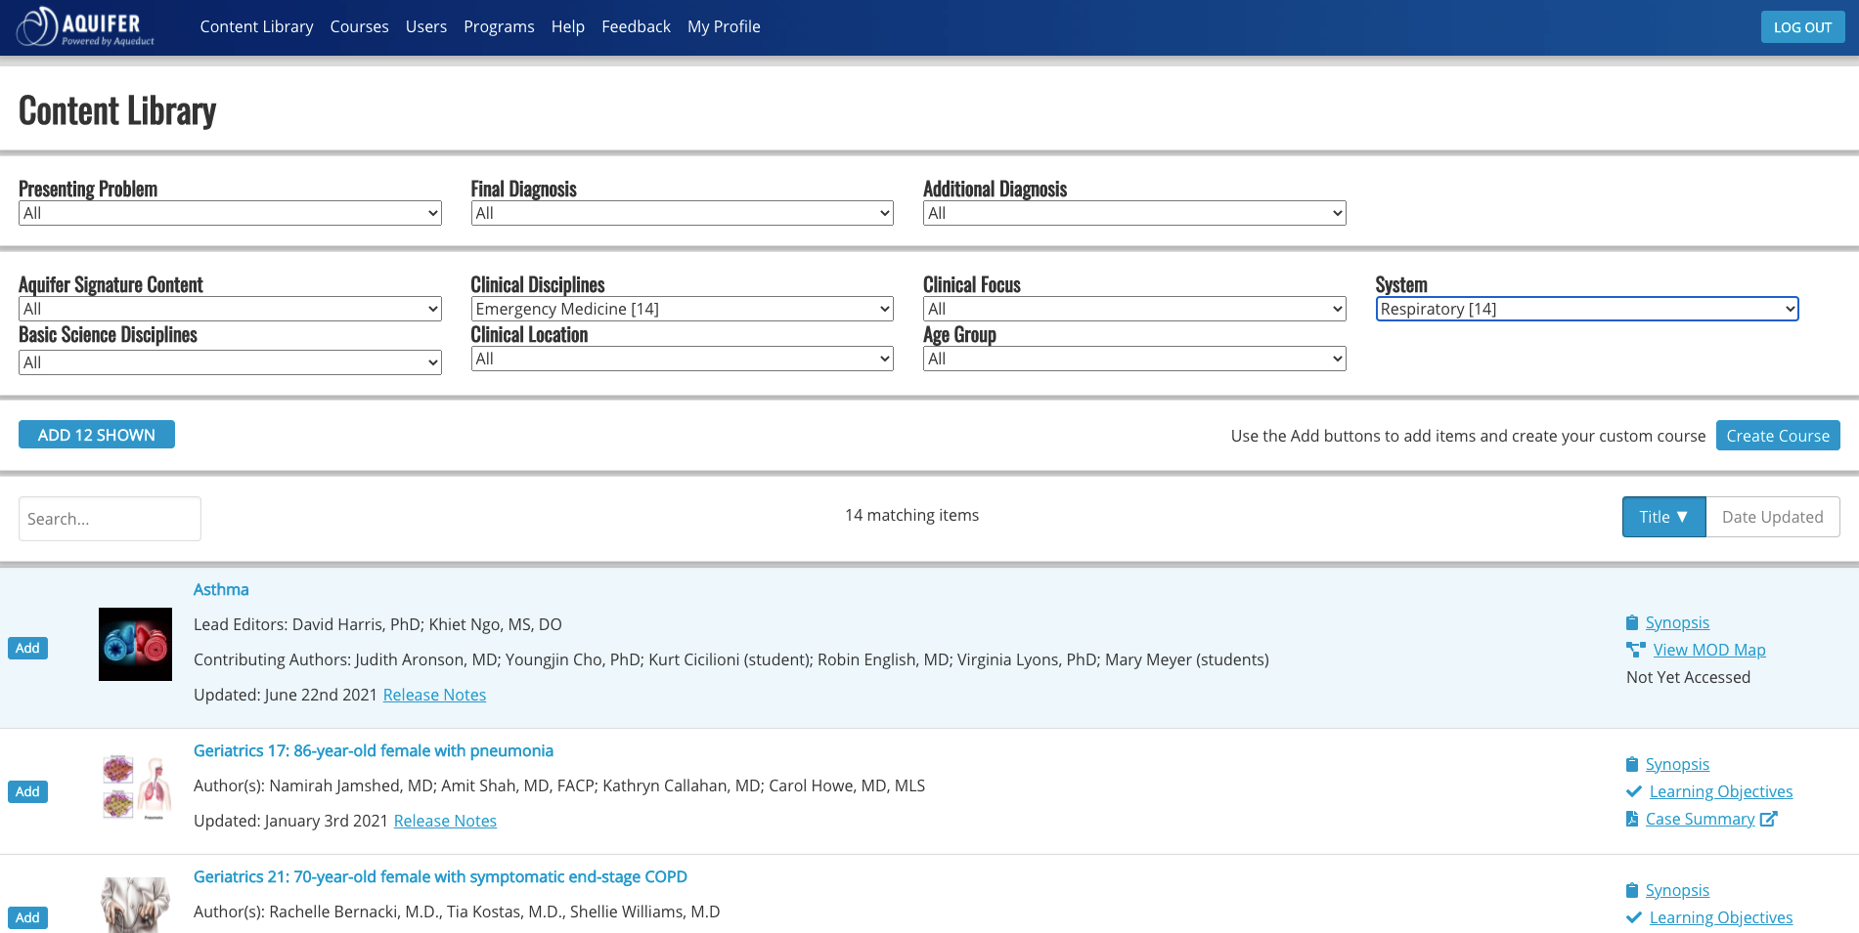Open Feedback in navigation bar

coord(636,26)
